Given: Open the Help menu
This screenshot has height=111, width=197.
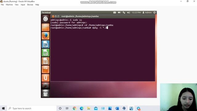Looking at the screenshot, I should pos(37,5).
